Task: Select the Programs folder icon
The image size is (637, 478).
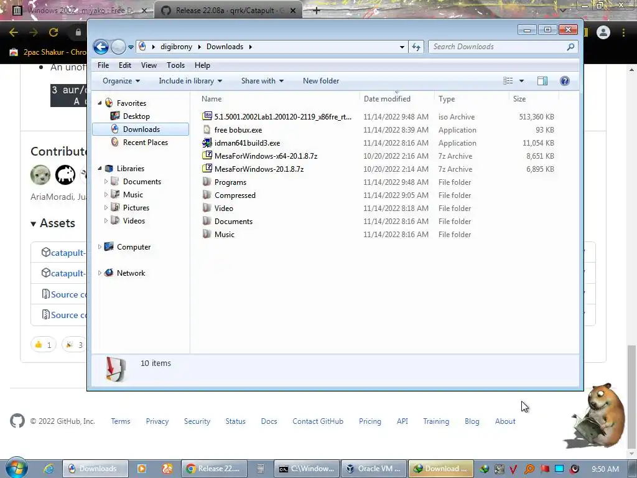Action: [207, 182]
